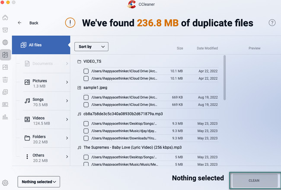Click the VIDEO_TS group name

pos(92,62)
